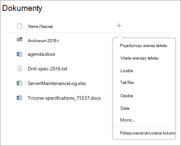Click the Word icon for Tricone-specifications_75537.docx

coord(19,98)
